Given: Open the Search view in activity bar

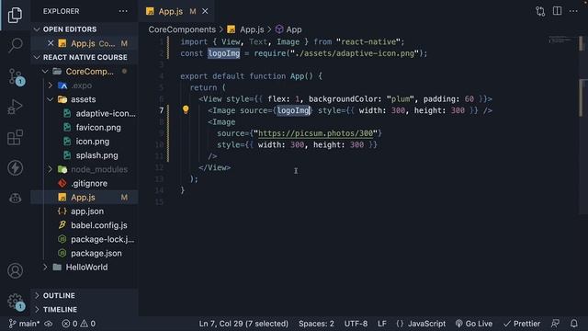Looking at the screenshot, I should (15, 45).
